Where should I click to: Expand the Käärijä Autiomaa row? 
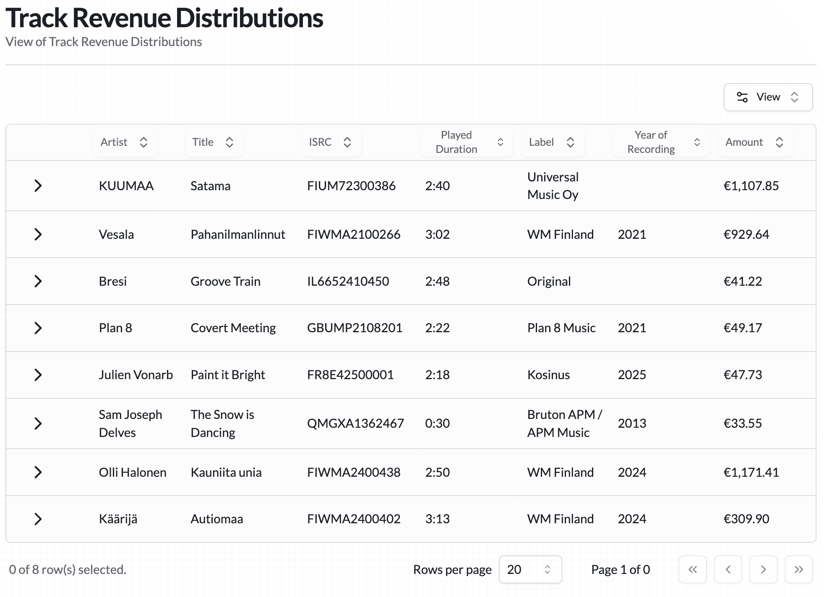tap(38, 519)
